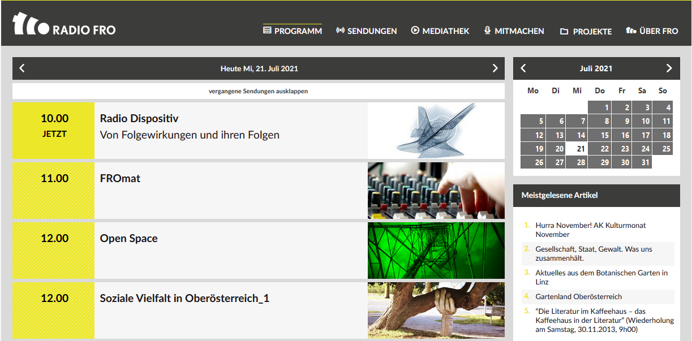Open the ÜBER FRO menu item
The width and height of the screenshot is (692, 341).
652,31
